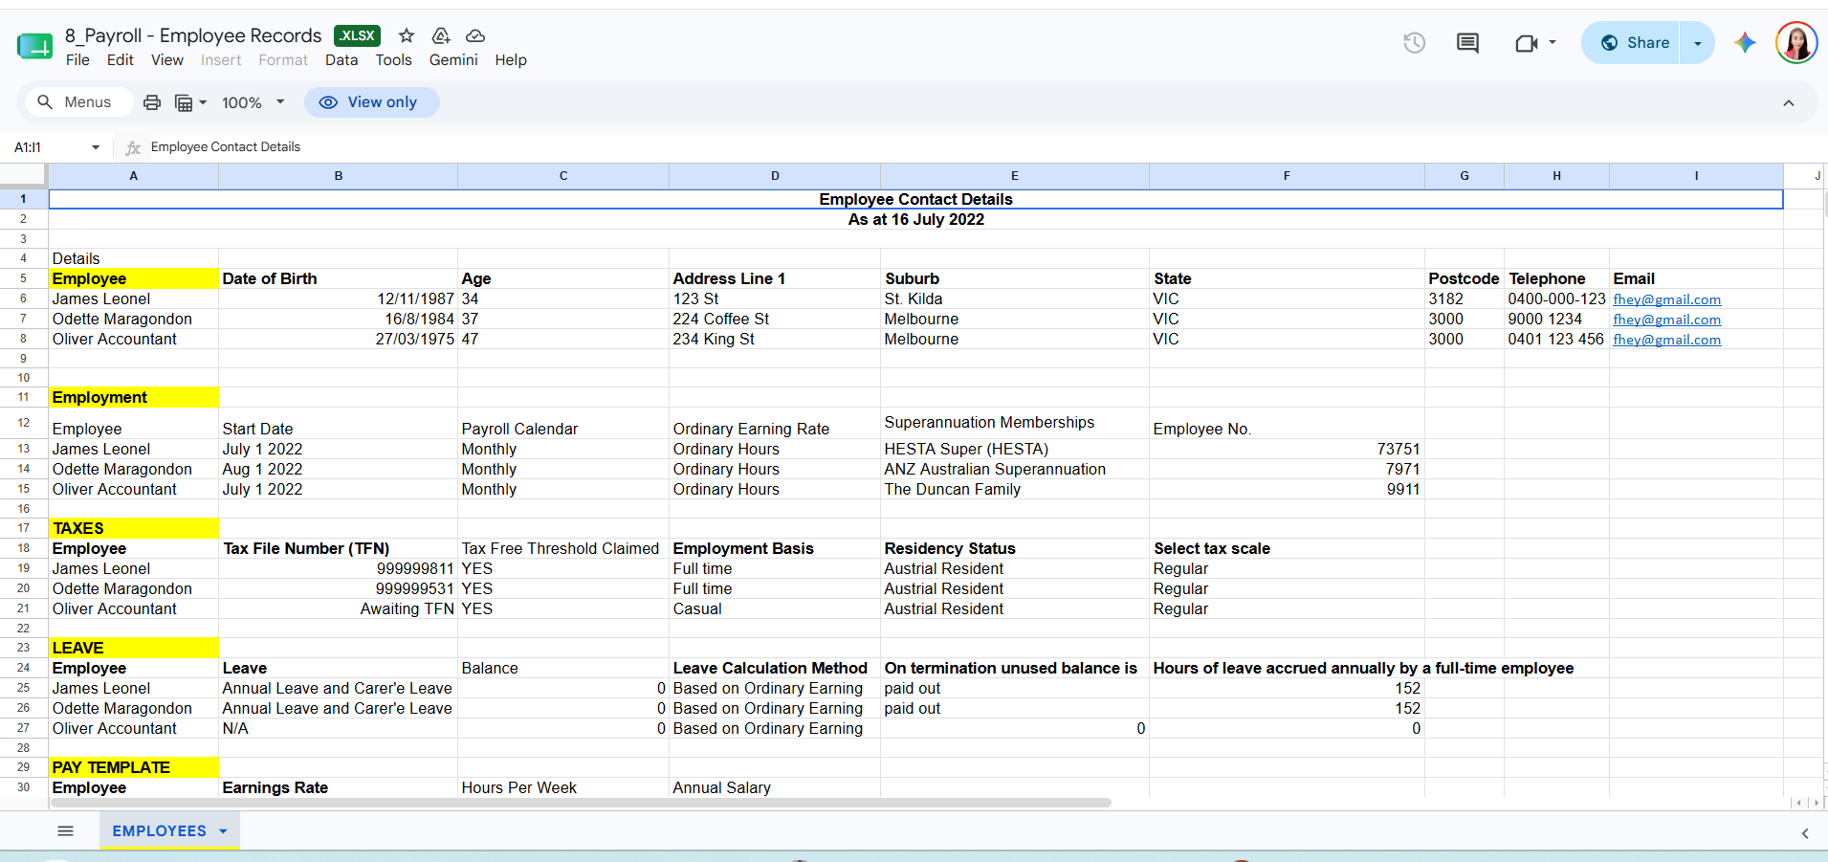
Task: Click the horizontal scrollbar thumb
Action: pyautogui.click(x=580, y=803)
